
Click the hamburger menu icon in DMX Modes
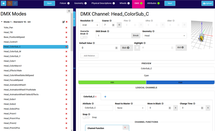click(x=69, y=11)
